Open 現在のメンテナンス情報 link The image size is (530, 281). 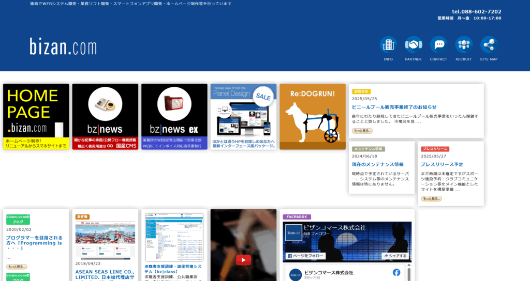coord(377,165)
